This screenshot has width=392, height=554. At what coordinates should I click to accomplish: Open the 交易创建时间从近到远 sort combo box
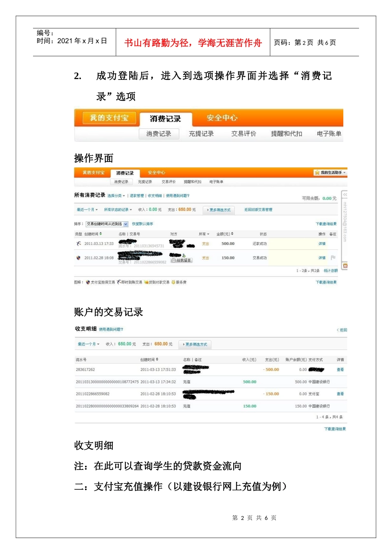(107, 224)
